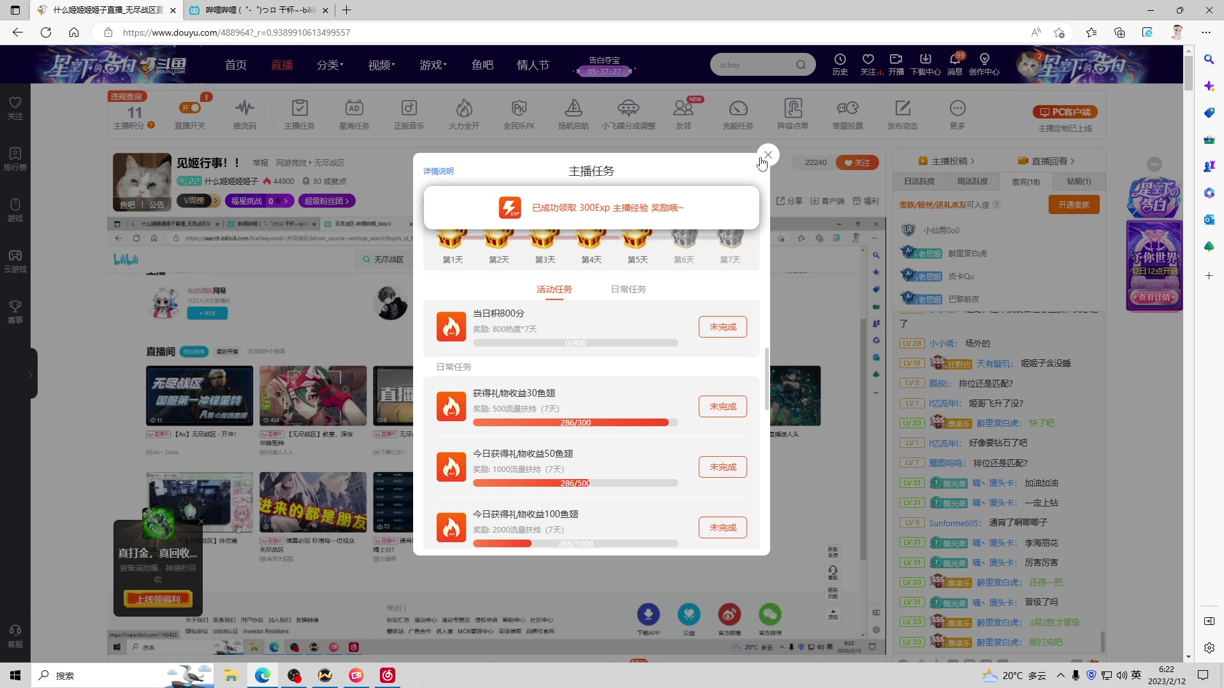This screenshot has width=1224, height=688.
Task: Click the search magnifier in header
Action: click(801, 64)
